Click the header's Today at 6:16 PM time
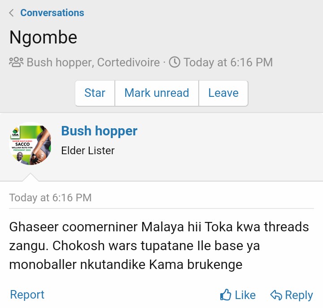This screenshot has width=323, height=308. pyautogui.click(x=228, y=62)
